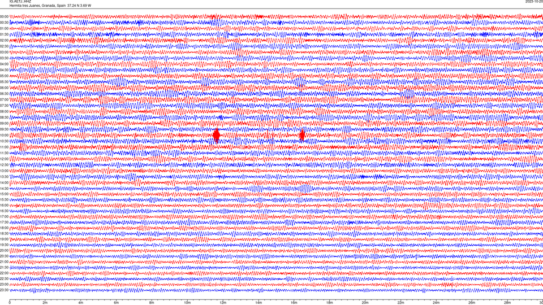Click the 00:00 trace time label

[x=4, y=16]
